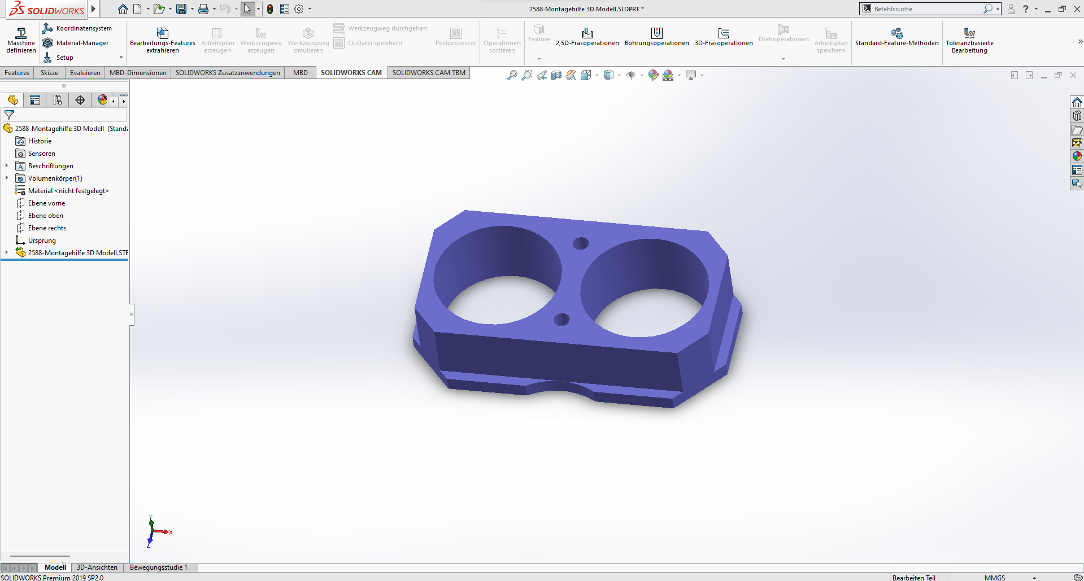Switch to the Skizze tab

point(49,73)
